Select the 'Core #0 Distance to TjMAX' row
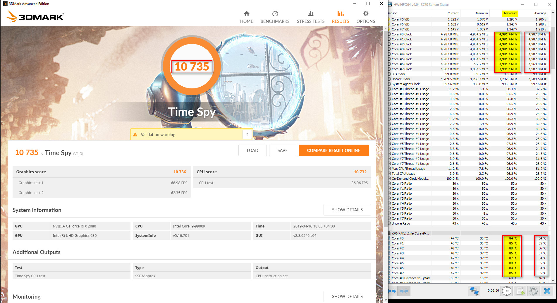The height and width of the screenshot is (303, 557). pyautogui.click(x=468, y=278)
